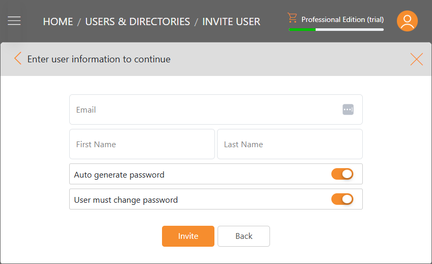The height and width of the screenshot is (264, 432).
Task: Select the INVITE USER breadcrumb
Action: tap(231, 21)
